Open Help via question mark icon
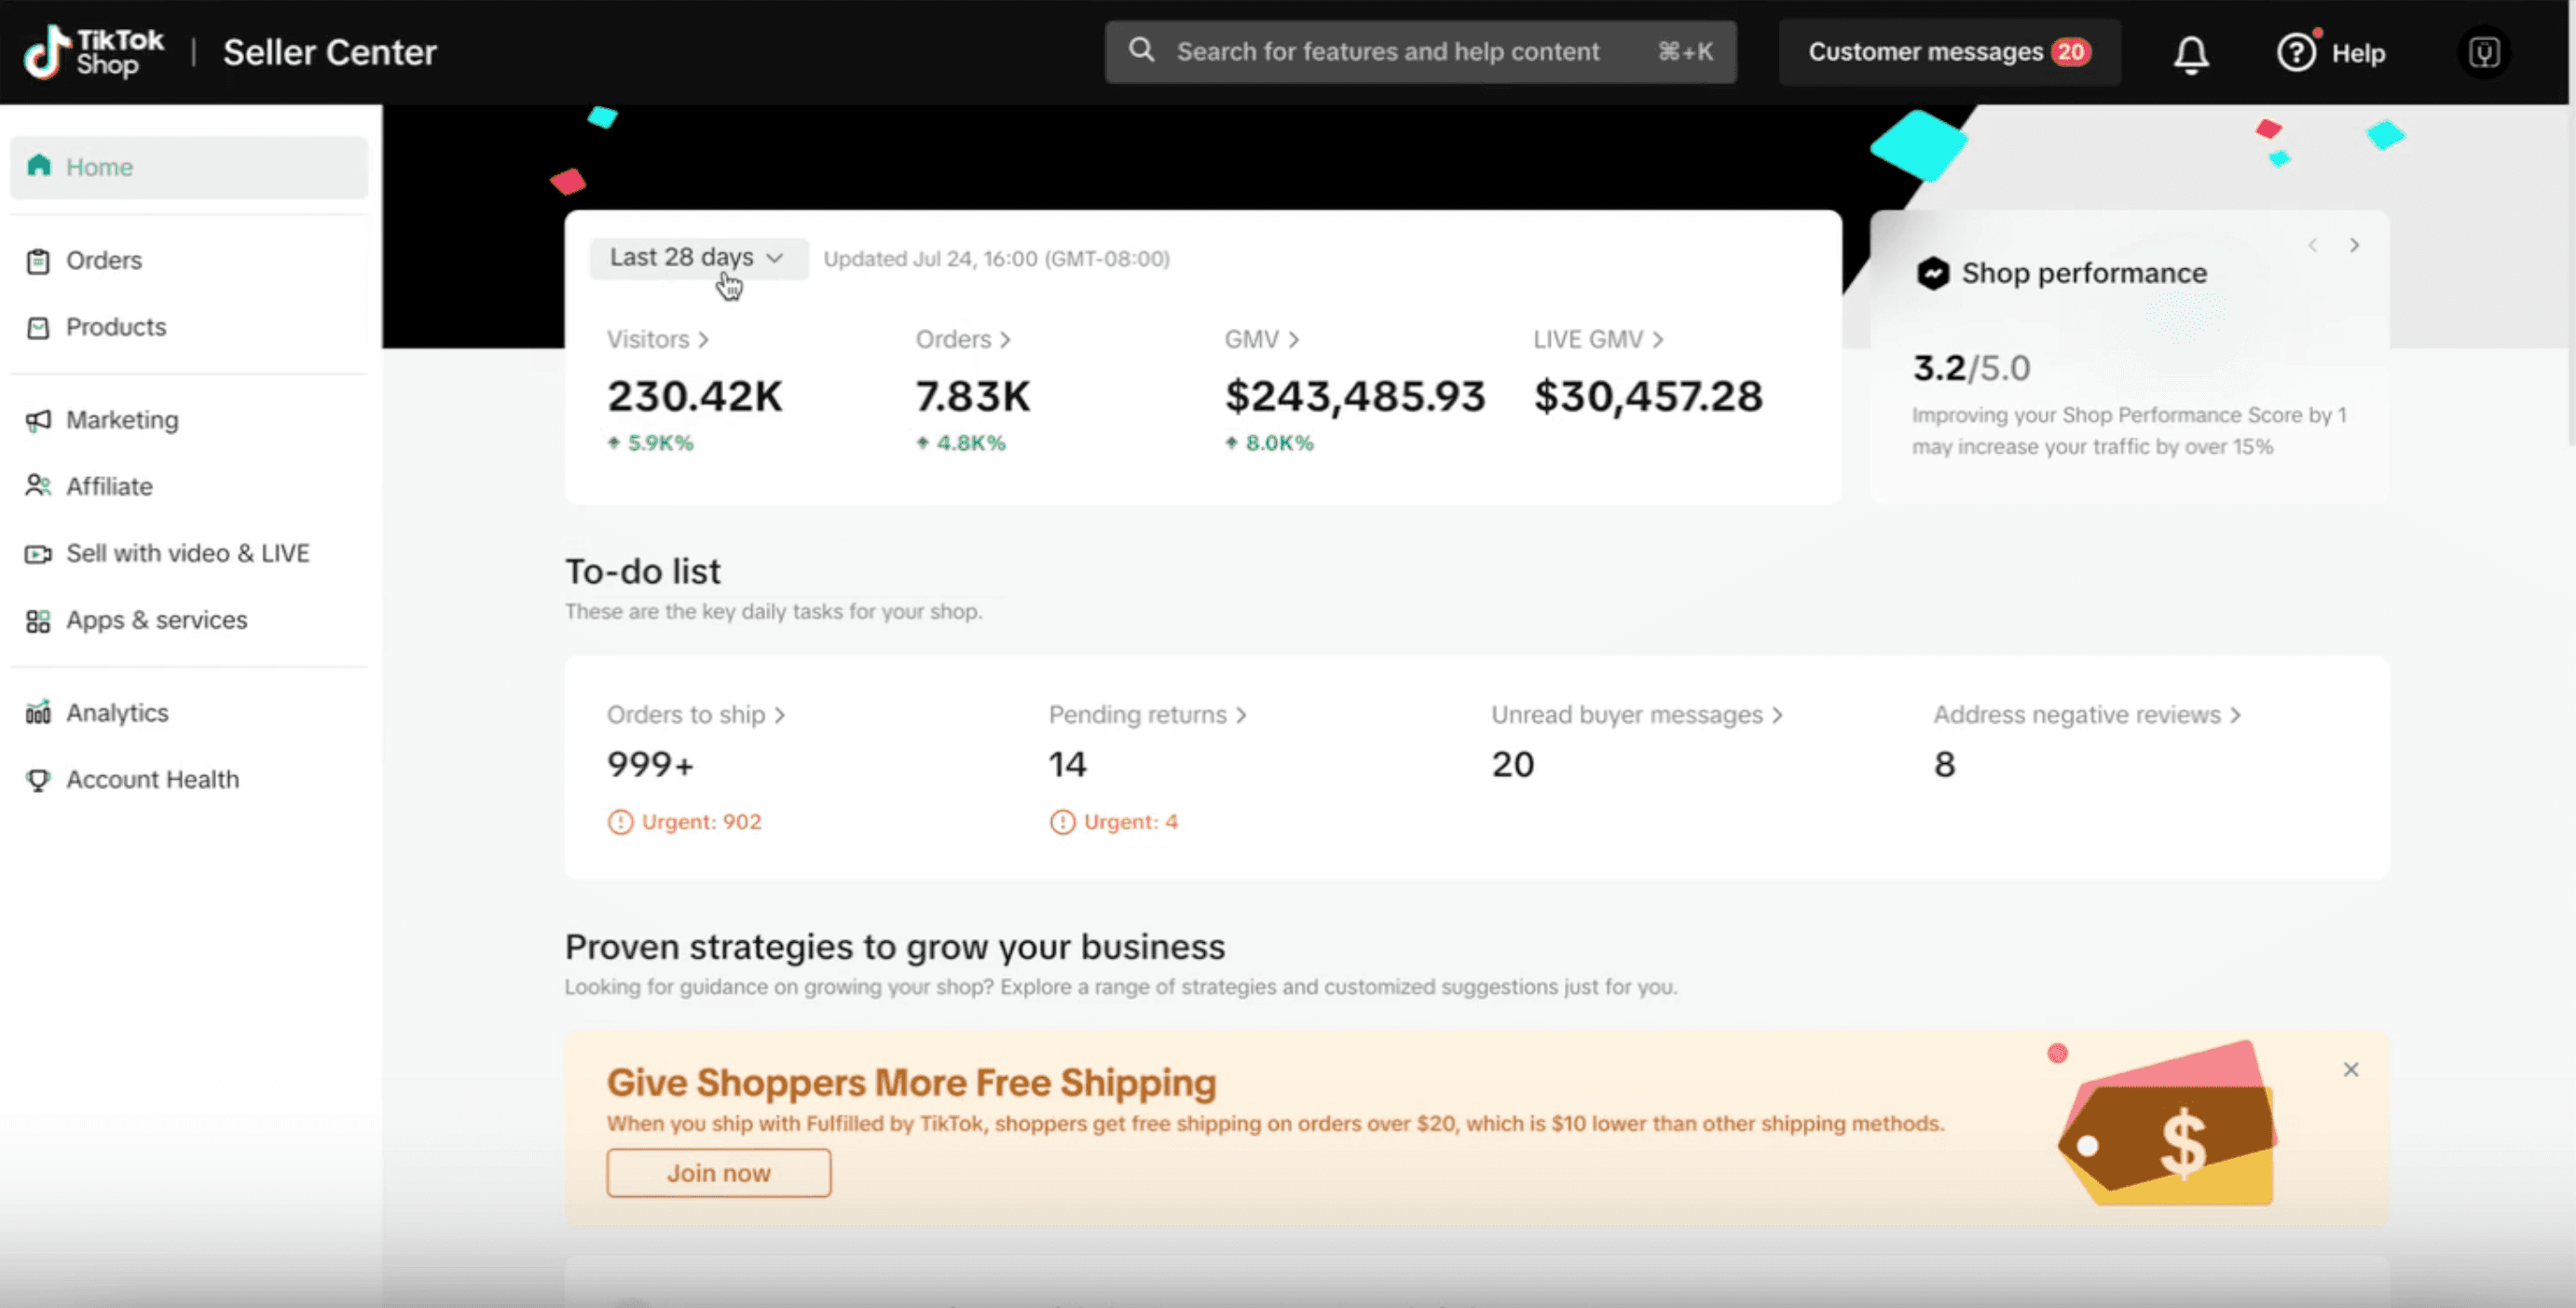Image resolution: width=2576 pixels, height=1308 pixels. (x=2296, y=52)
